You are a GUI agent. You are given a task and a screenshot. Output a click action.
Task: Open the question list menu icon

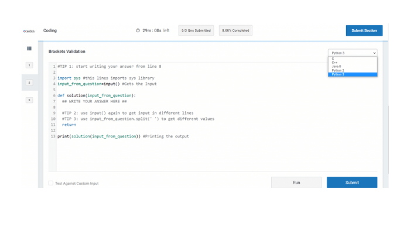pyautogui.click(x=29, y=49)
